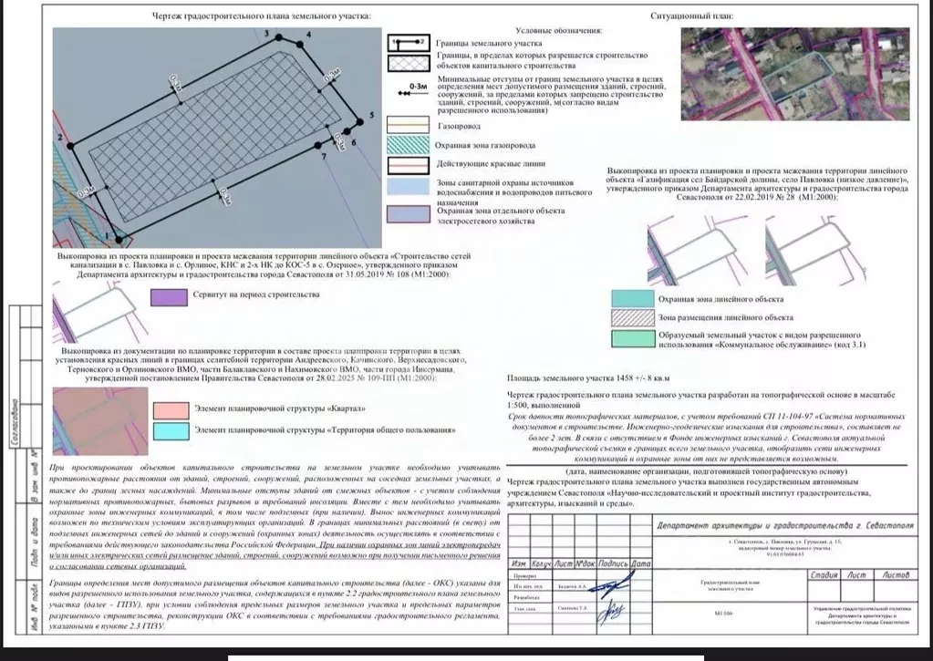
Task: Open the red lines planning excerpt image
Action: [x=100, y=421]
